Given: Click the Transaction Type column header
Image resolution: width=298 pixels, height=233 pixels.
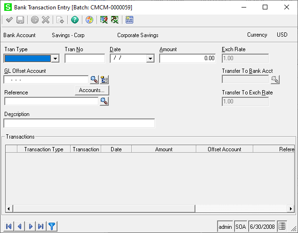Looking at the screenshot, I should click(x=43, y=149).
